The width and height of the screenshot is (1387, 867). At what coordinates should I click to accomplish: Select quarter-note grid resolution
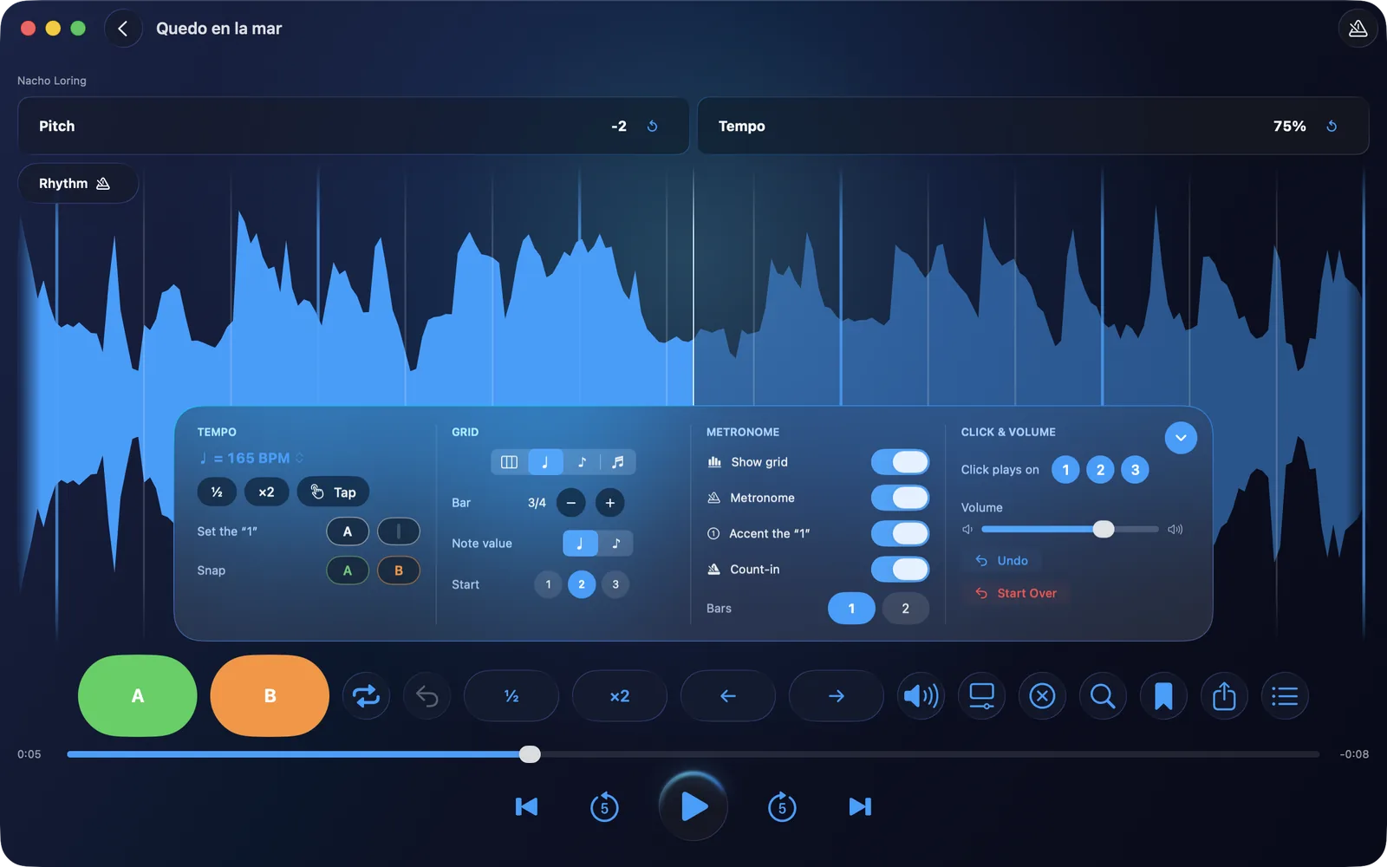[x=545, y=462]
